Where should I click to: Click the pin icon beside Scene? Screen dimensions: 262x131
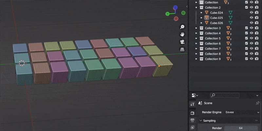(257, 103)
